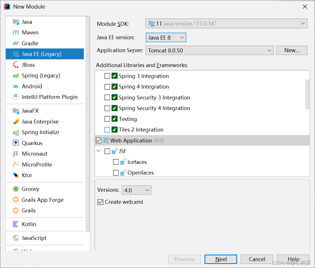The height and width of the screenshot is (268, 315).
Task: Click the Gradle elephant icon
Action: (x=16, y=43)
